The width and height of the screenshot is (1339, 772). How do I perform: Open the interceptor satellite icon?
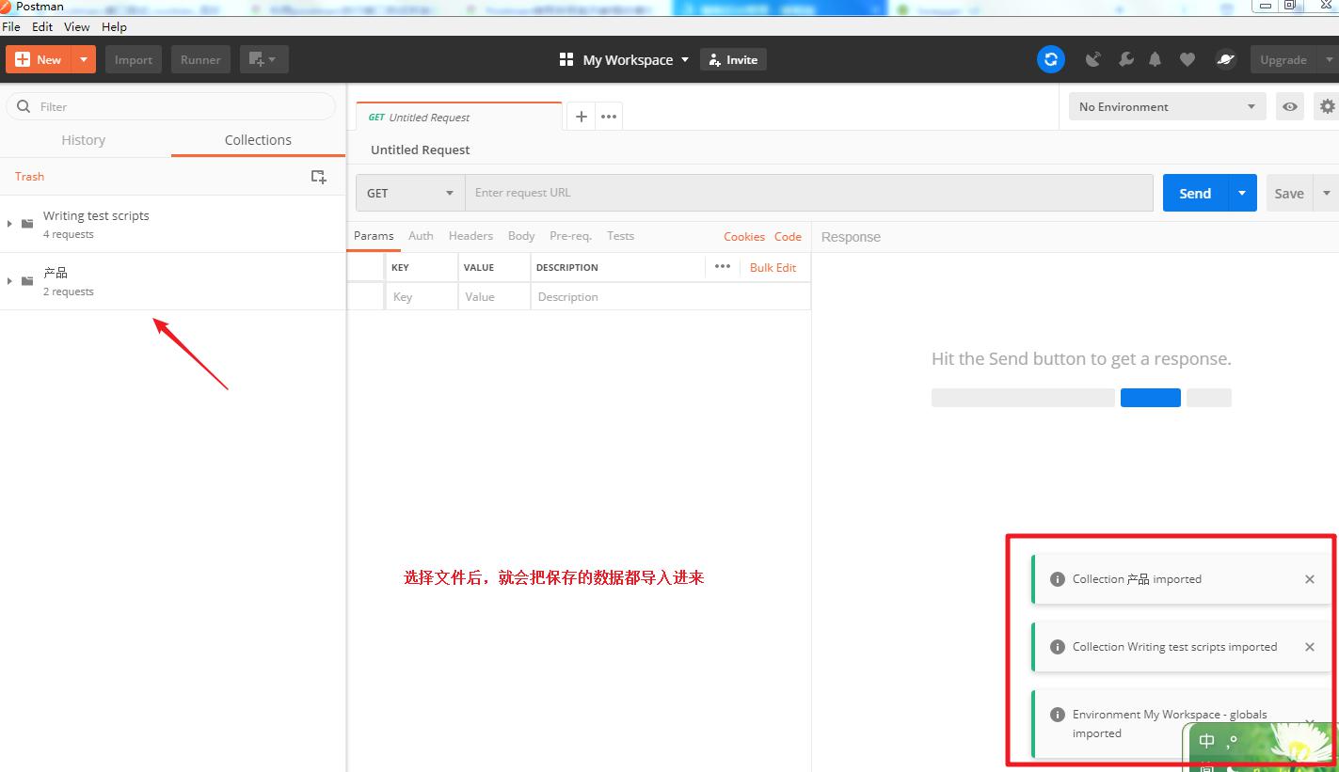pos(1092,59)
